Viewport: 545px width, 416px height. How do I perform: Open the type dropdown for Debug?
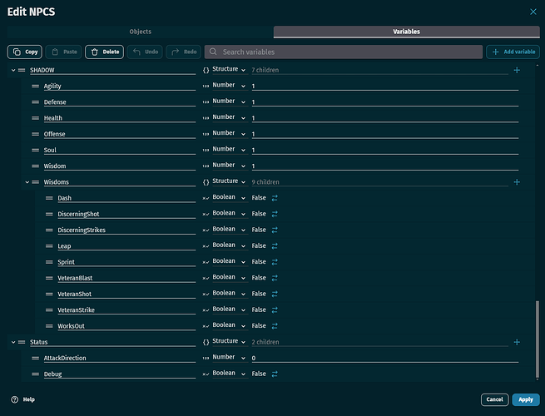230,374
